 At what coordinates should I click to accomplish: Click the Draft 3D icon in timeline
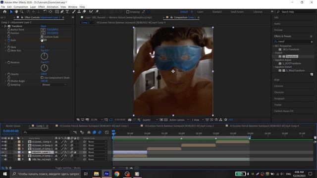click(82, 133)
